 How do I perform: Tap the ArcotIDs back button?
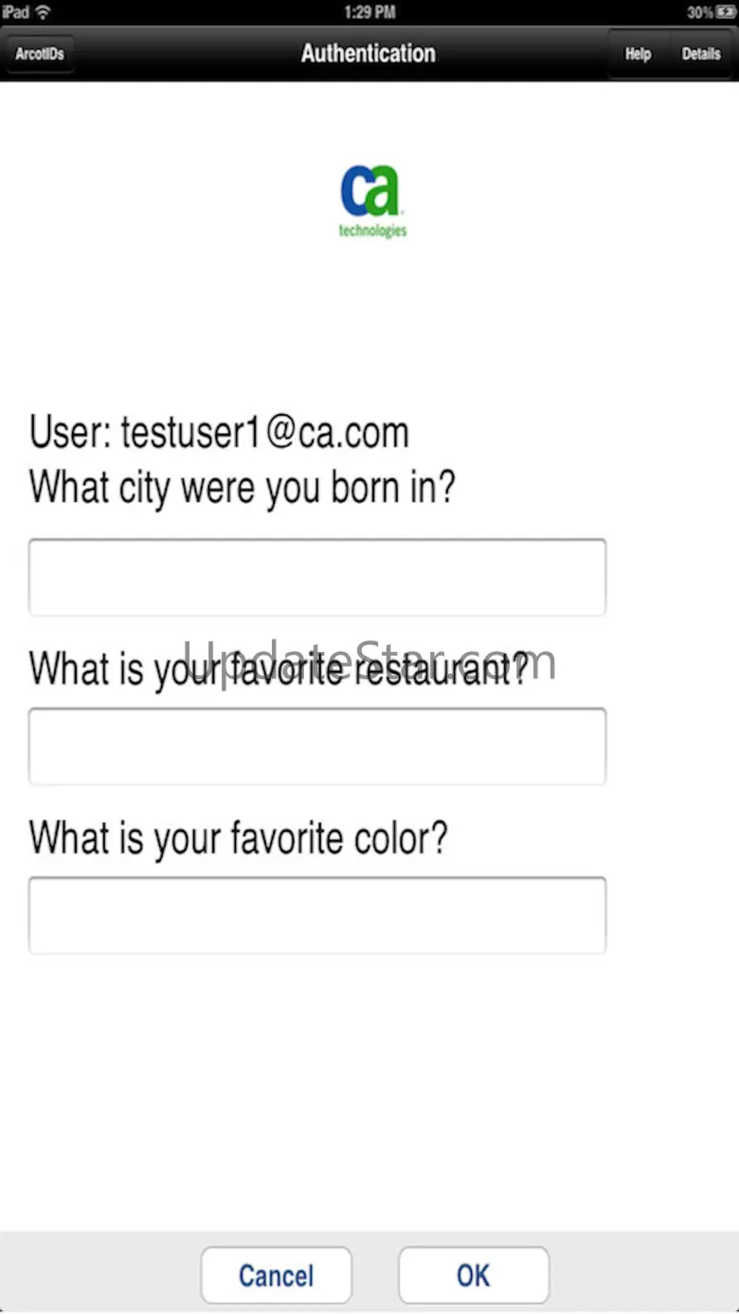pos(40,54)
